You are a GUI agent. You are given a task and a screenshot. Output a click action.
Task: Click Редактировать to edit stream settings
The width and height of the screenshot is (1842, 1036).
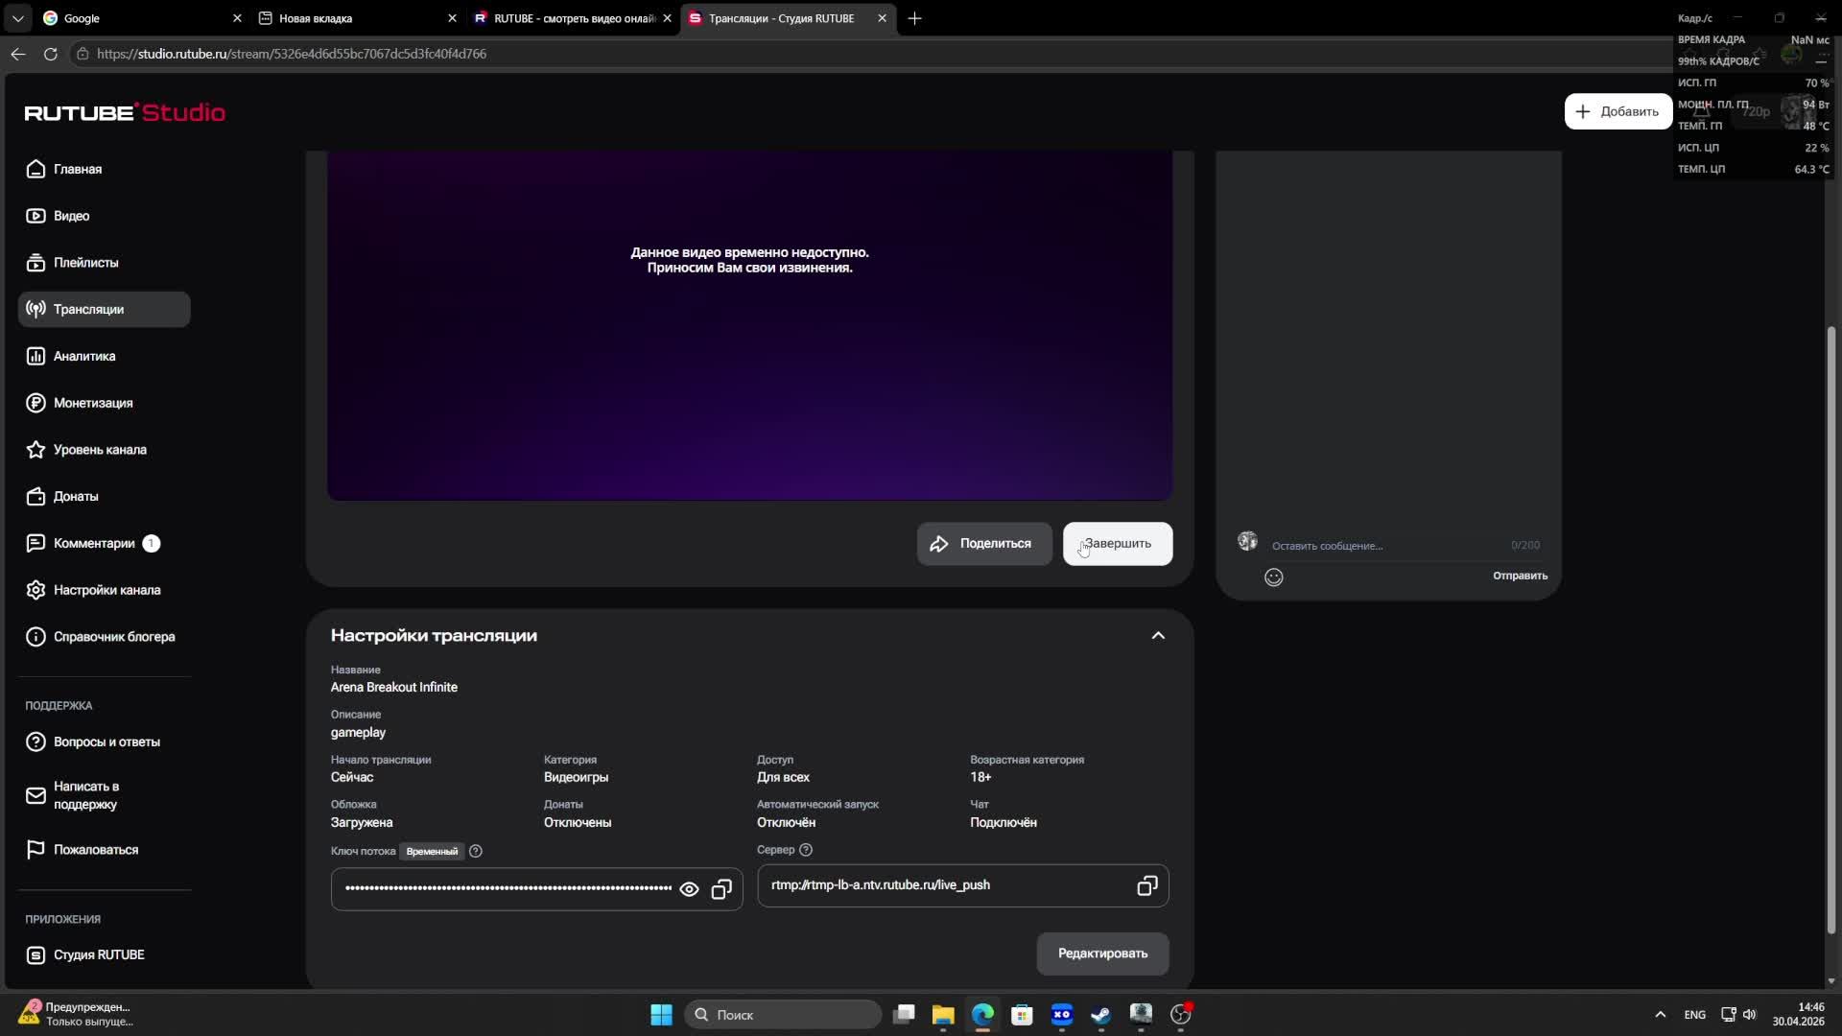coord(1102,954)
